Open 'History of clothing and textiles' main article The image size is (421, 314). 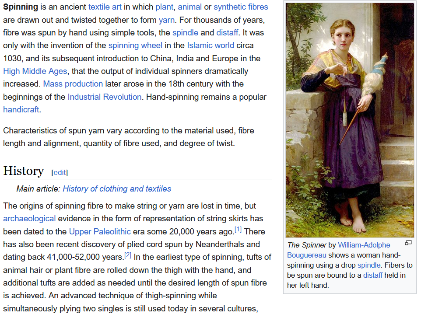tap(117, 189)
